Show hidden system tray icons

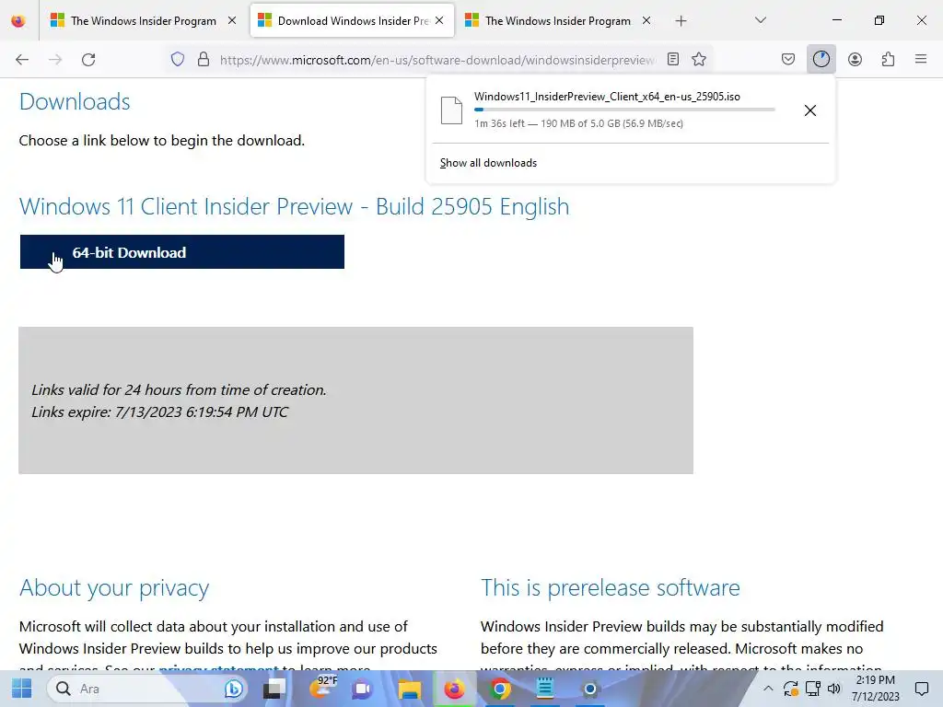(x=768, y=689)
